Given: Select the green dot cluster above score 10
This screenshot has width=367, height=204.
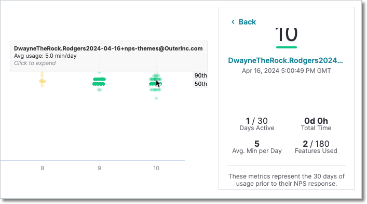Looking at the screenshot, I should coord(156,82).
